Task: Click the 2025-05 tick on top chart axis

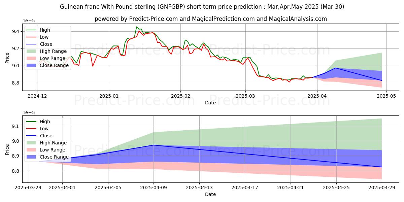Action: pyautogui.click(x=386, y=96)
